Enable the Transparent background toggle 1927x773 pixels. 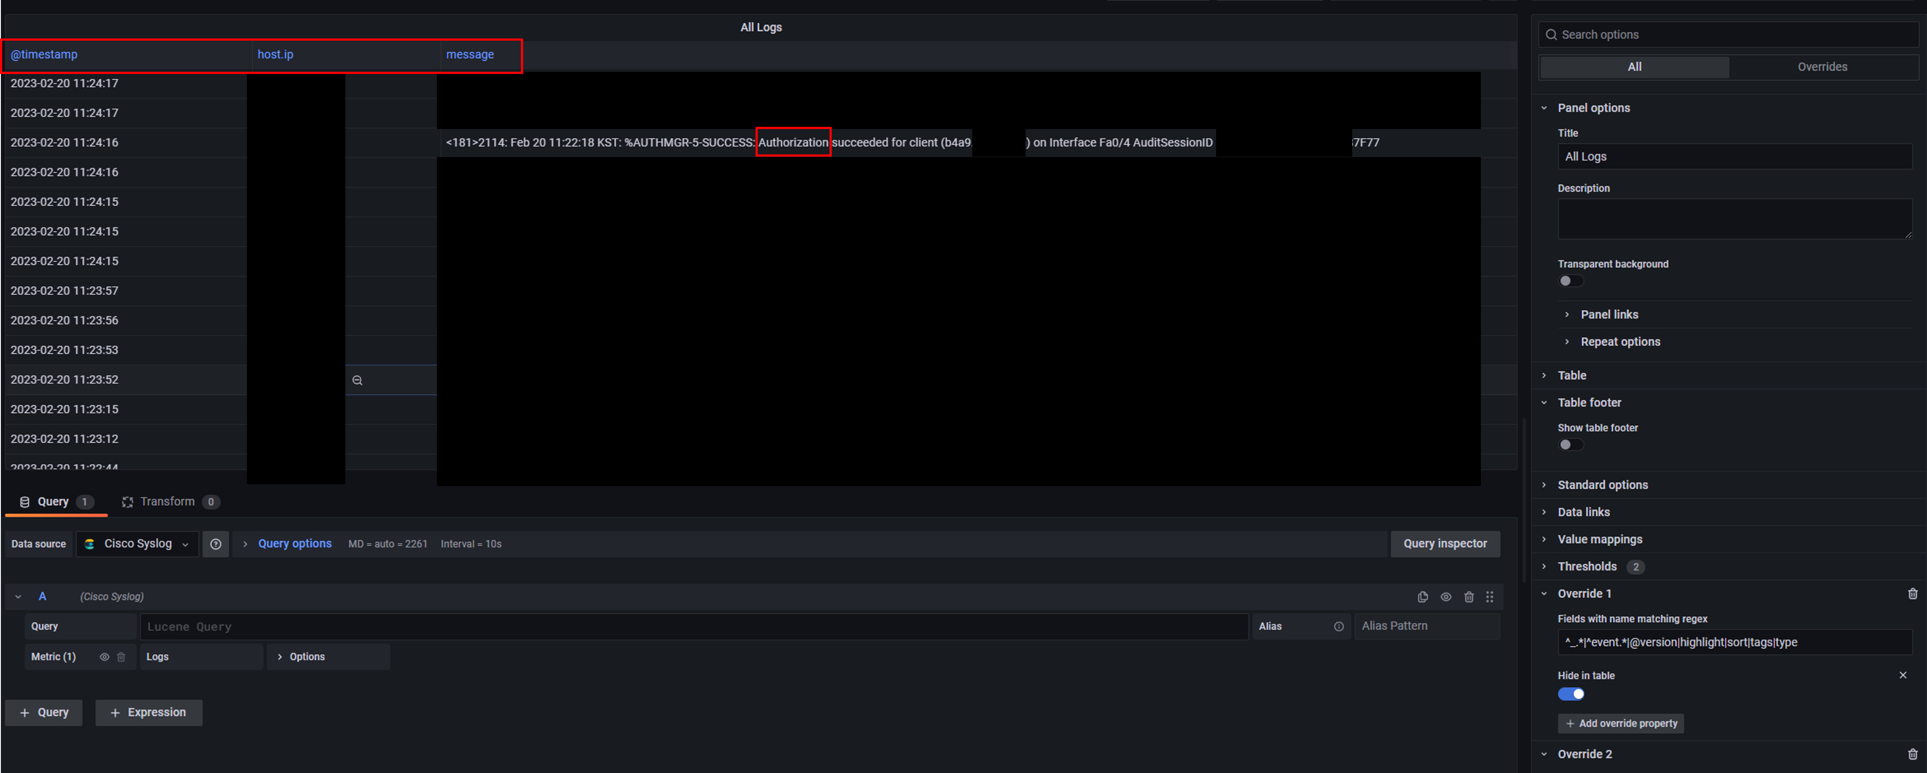1570,280
